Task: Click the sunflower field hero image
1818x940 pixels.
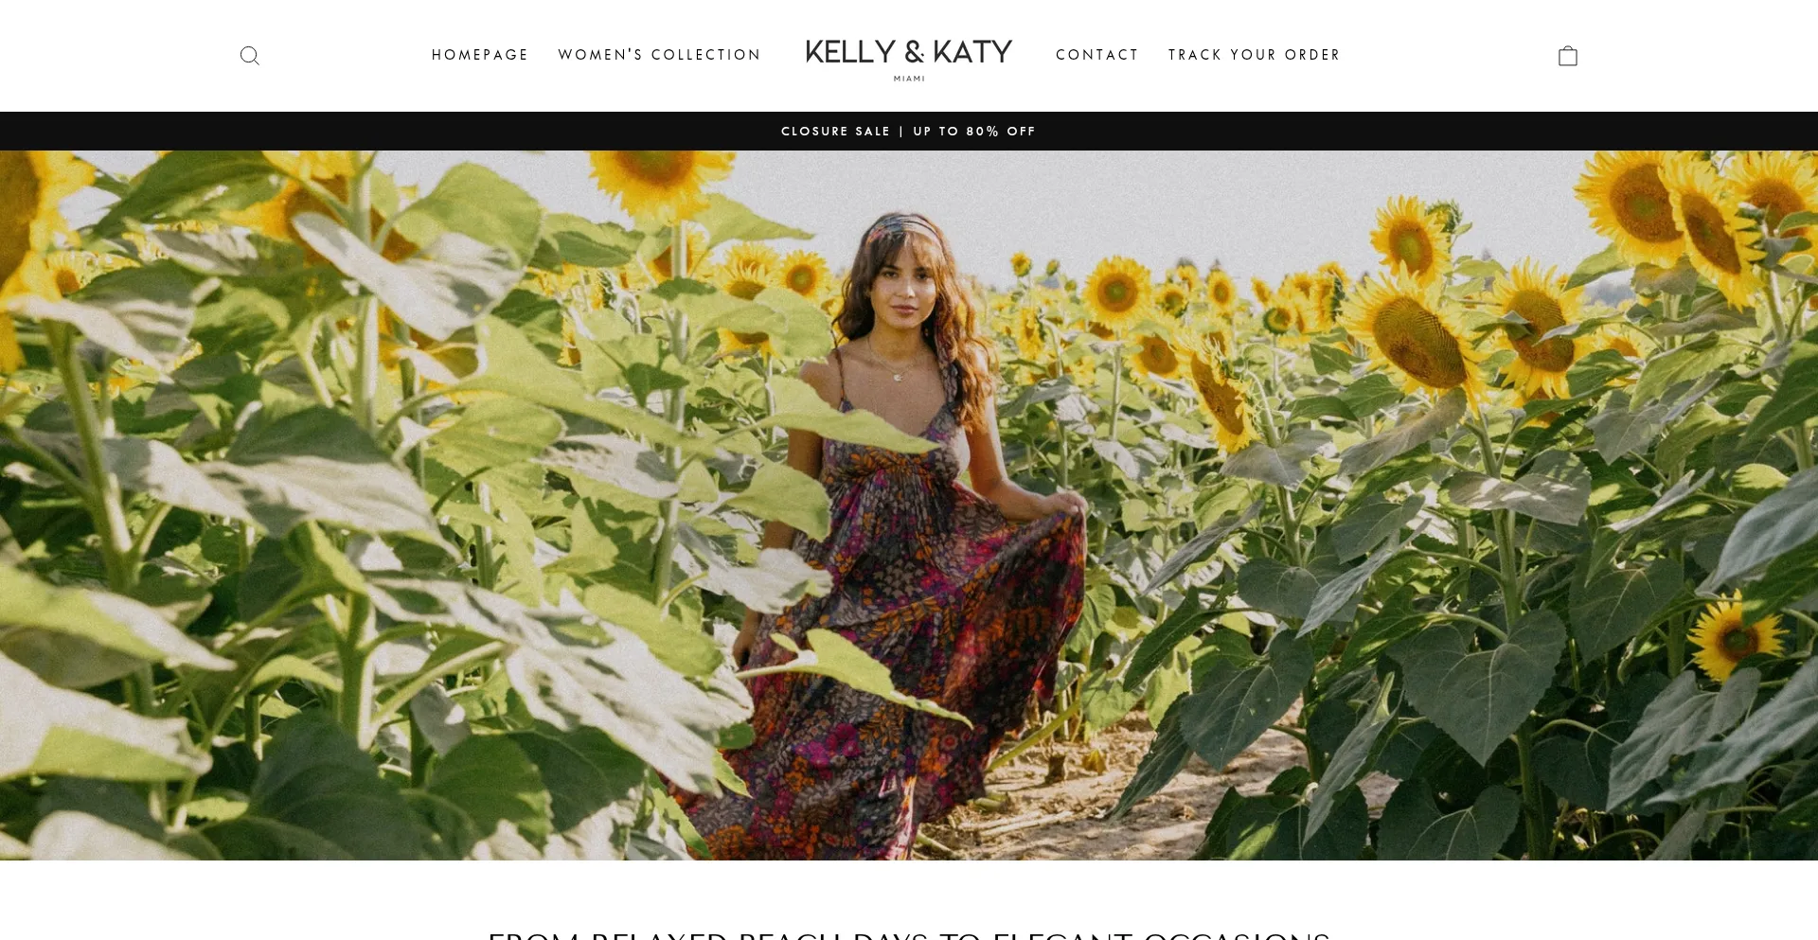Action: pyautogui.click(x=909, y=502)
